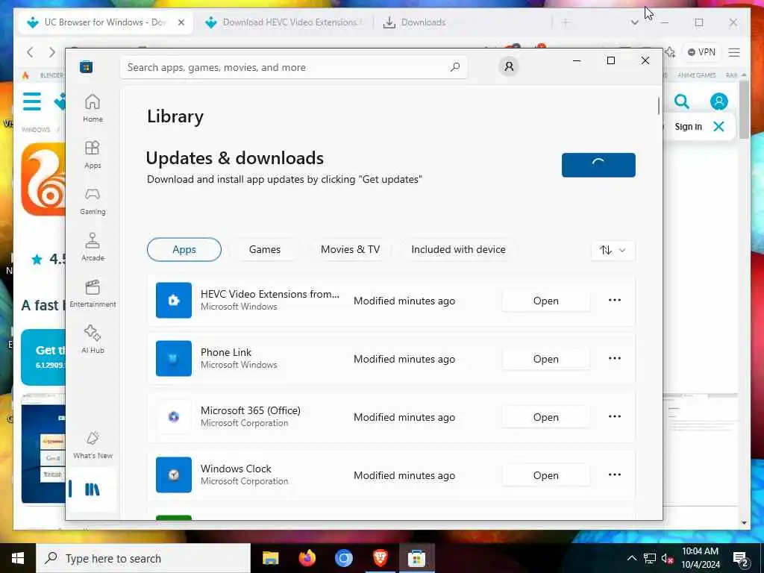Open AI Hub in Store sidebar
The width and height of the screenshot is (764, 573).
tap(93, 339)
